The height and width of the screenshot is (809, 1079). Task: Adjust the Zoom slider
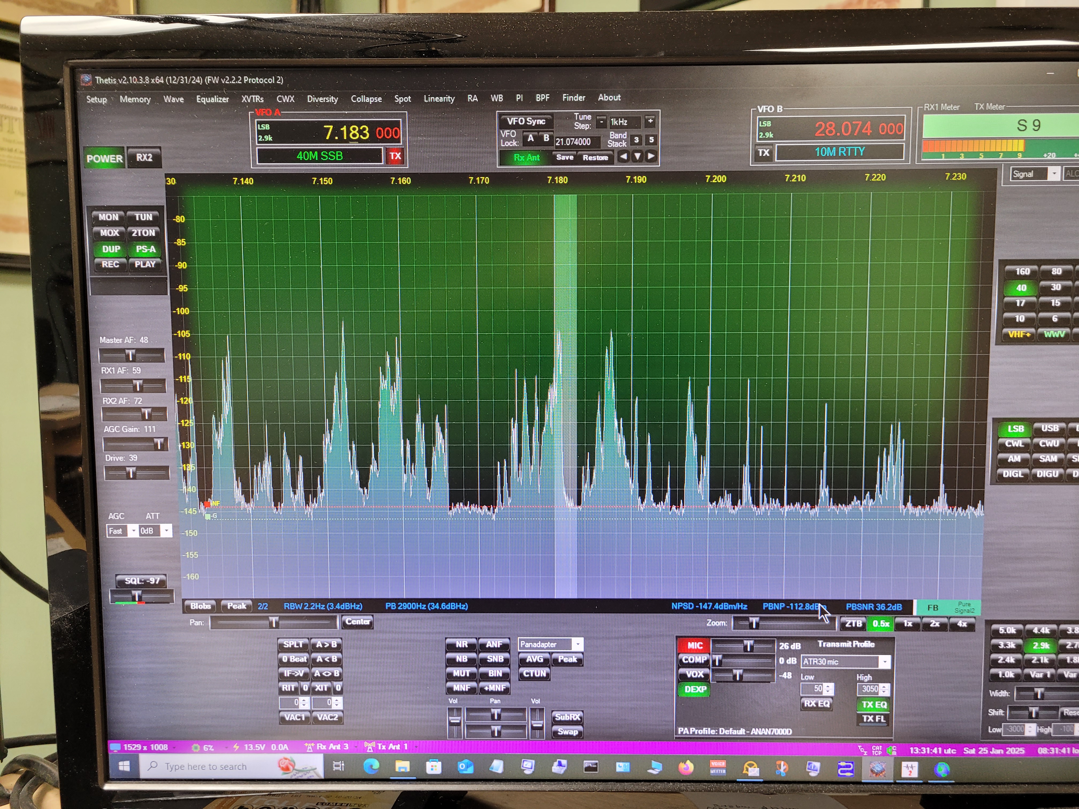(x=784, y=623)
